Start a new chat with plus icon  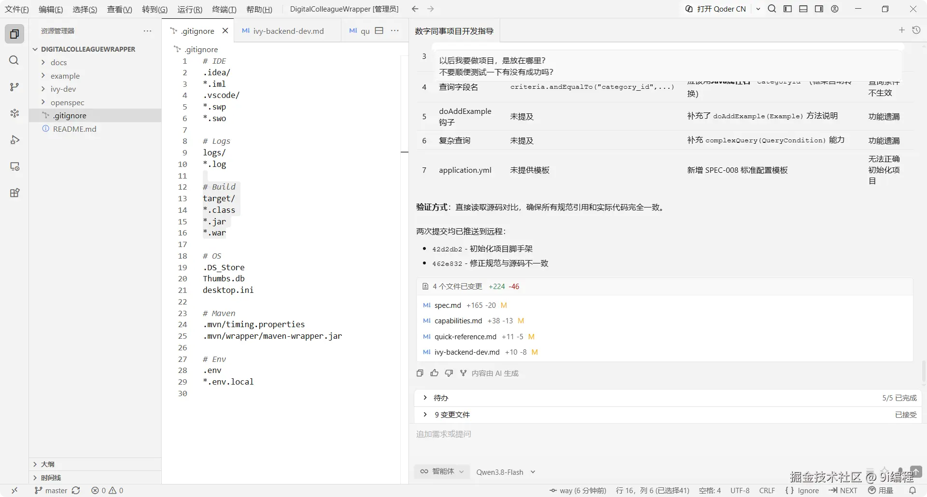click(x=901, y=30)
